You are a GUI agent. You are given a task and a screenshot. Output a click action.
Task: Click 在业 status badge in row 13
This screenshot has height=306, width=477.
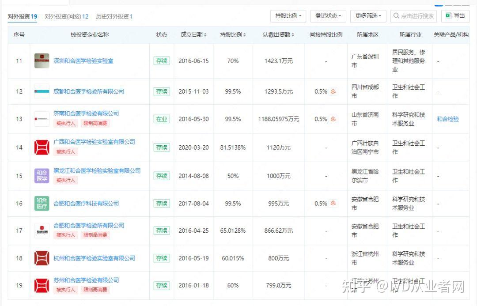tap(162, 119)
